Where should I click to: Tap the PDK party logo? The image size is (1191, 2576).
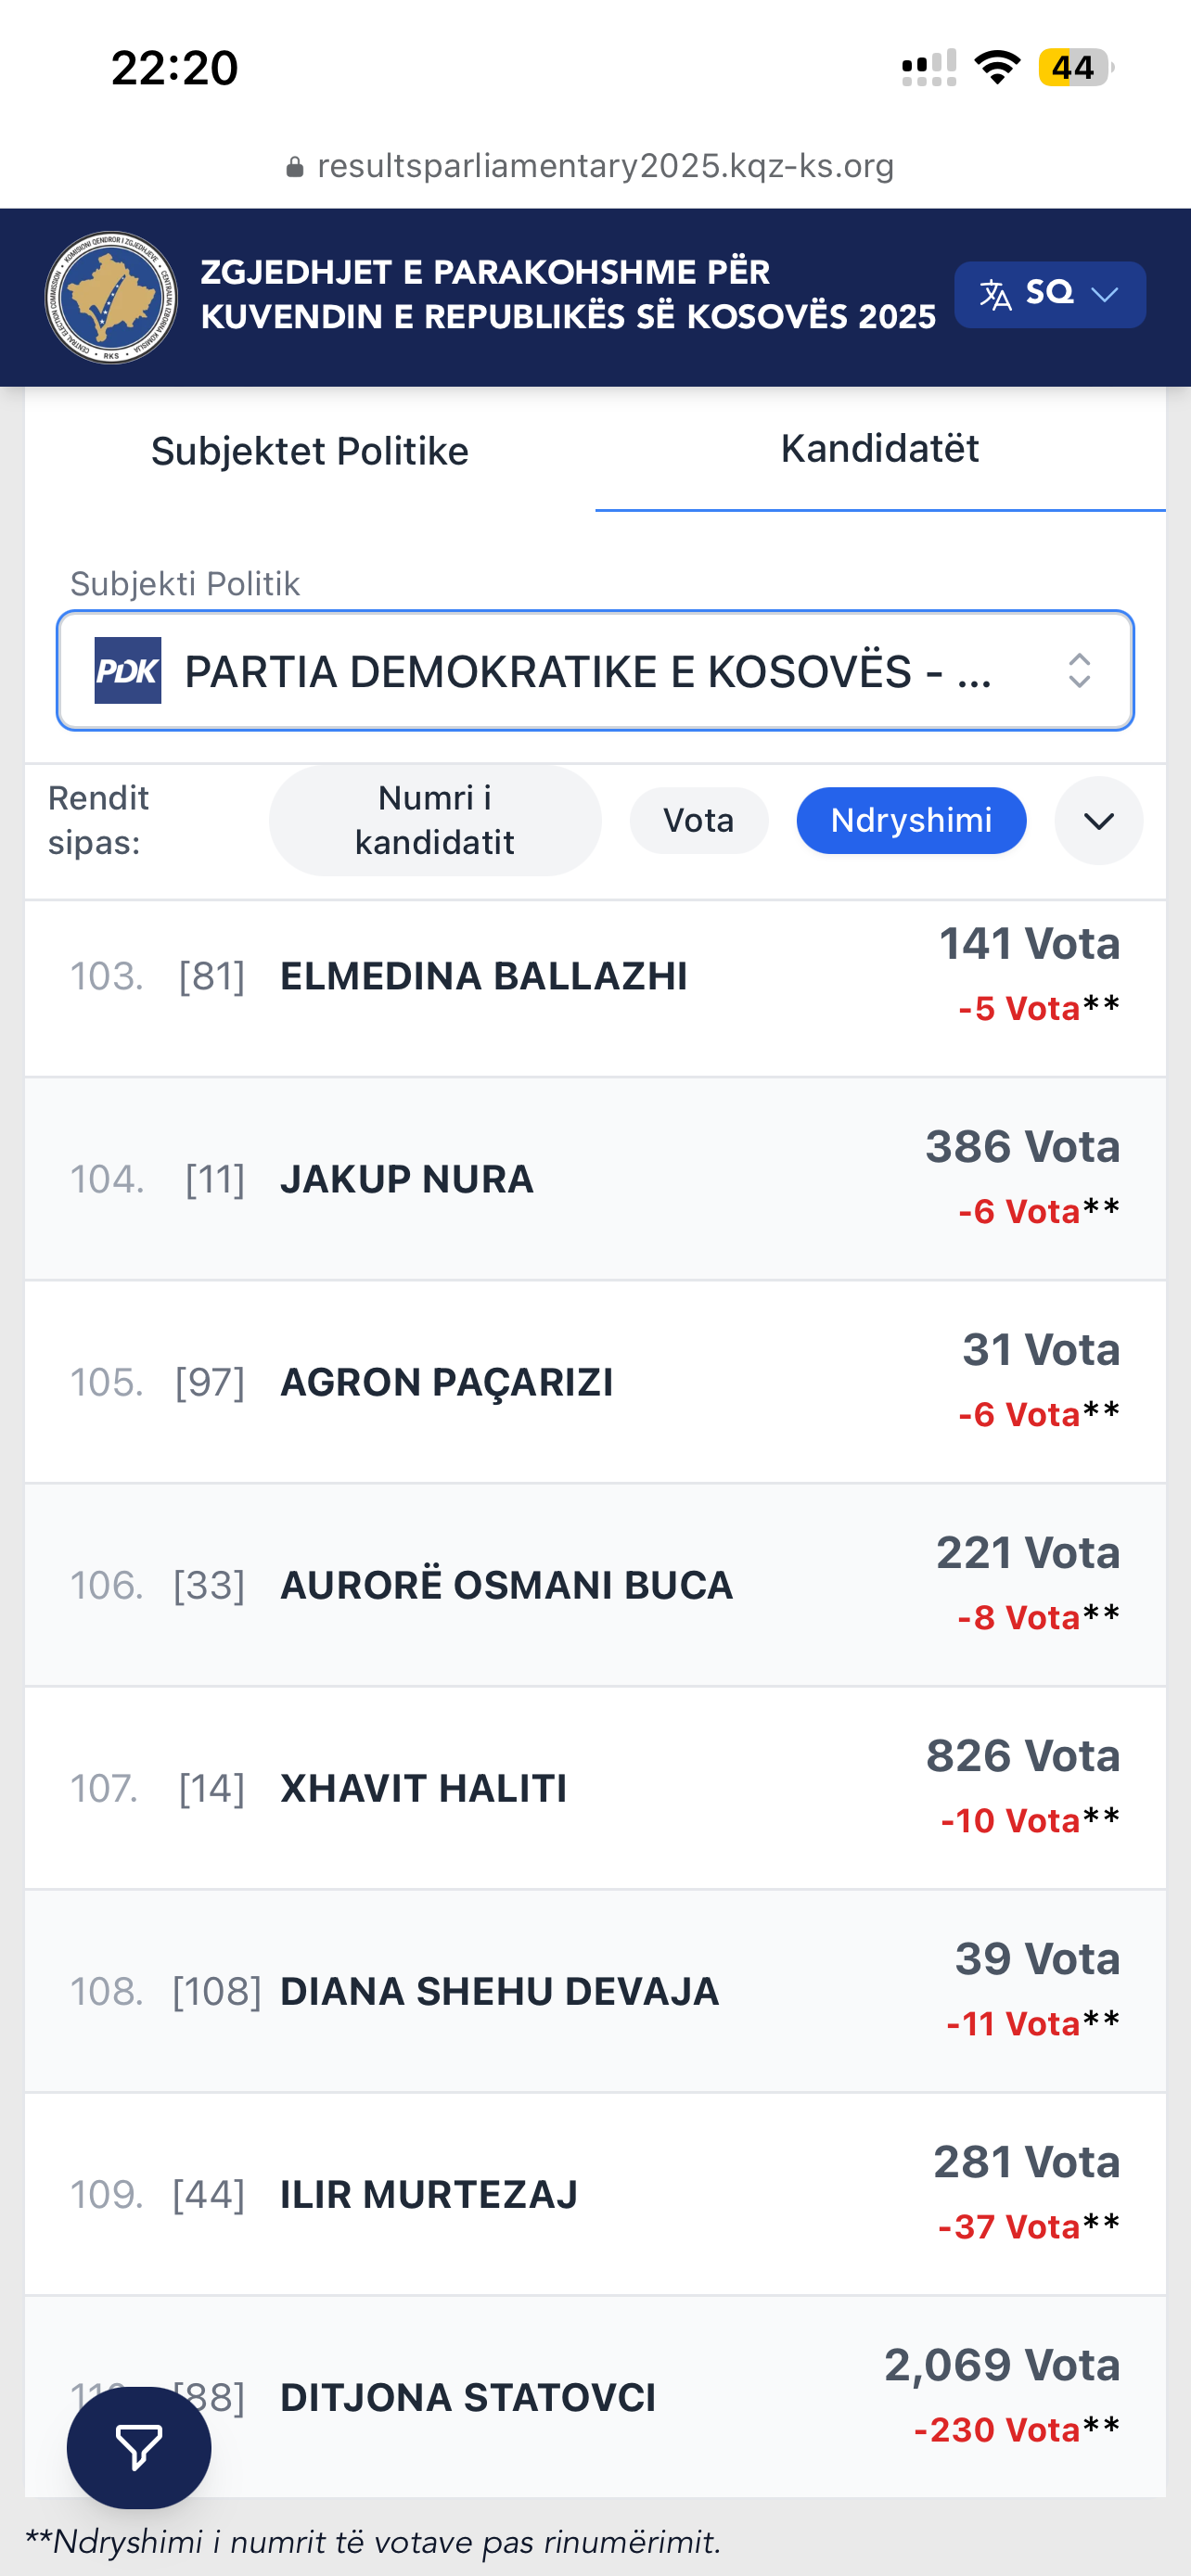[128, 670]
